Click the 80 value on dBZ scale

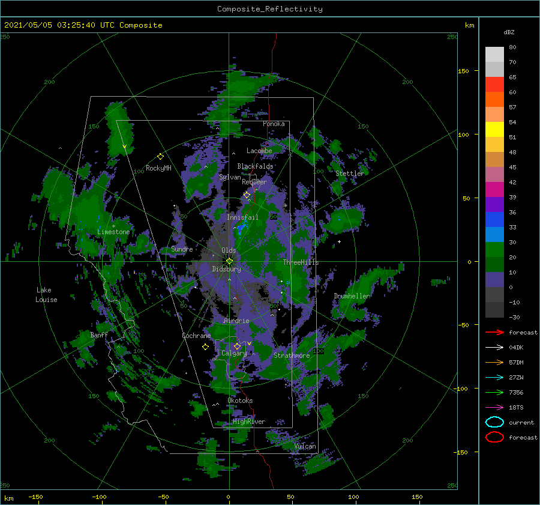click(x=512, y=47)
